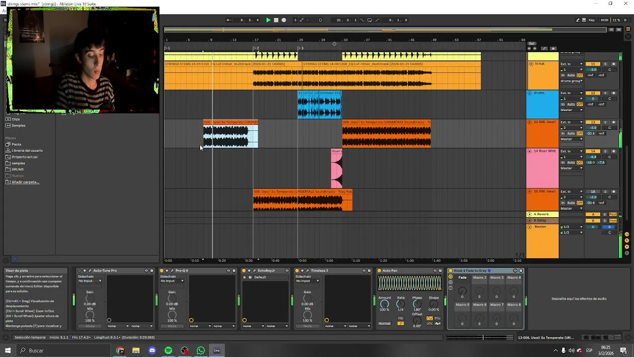The image size is (634, 357).
Task: Toggle track 11 hi hat activator
Action: 593,64
